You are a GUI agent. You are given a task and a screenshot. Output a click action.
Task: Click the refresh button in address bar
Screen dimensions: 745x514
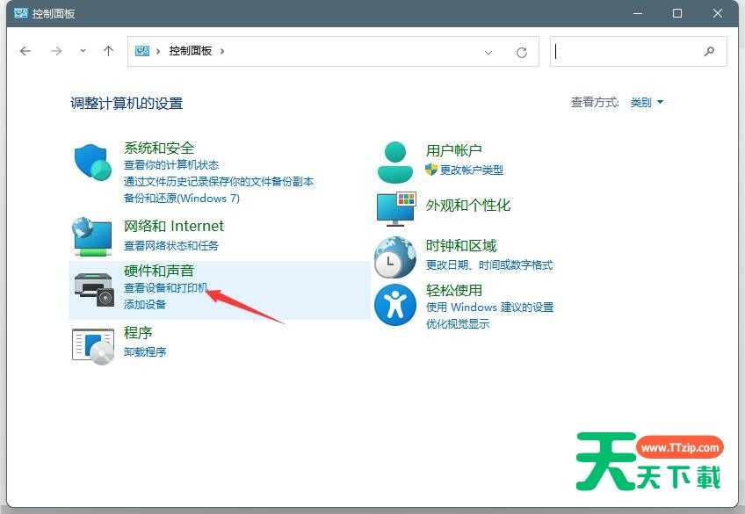522,52
